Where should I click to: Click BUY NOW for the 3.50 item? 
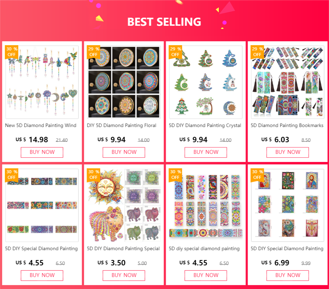tap(124, 275)
